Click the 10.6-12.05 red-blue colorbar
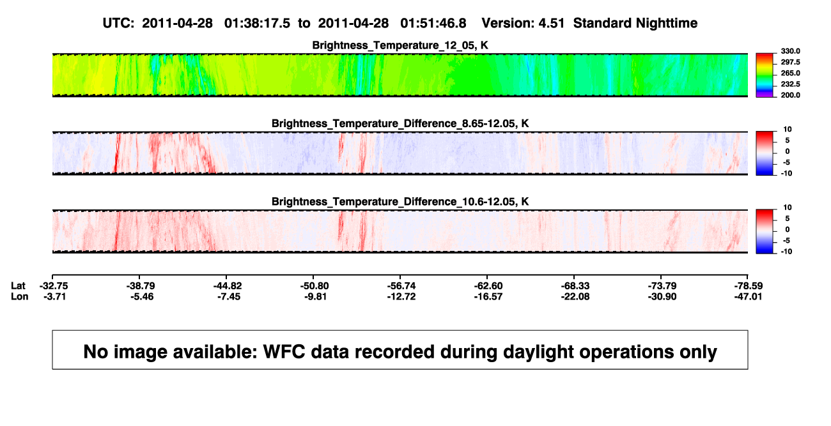 tap(765, 231)
